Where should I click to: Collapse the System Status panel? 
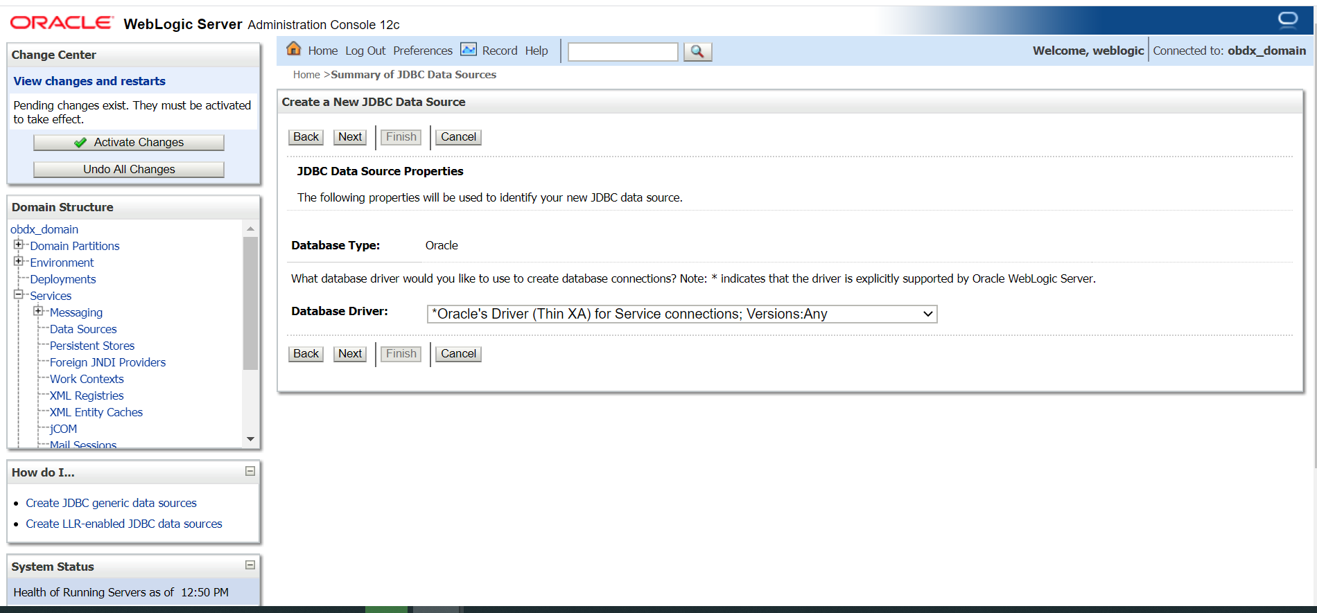tap(250, 565)
